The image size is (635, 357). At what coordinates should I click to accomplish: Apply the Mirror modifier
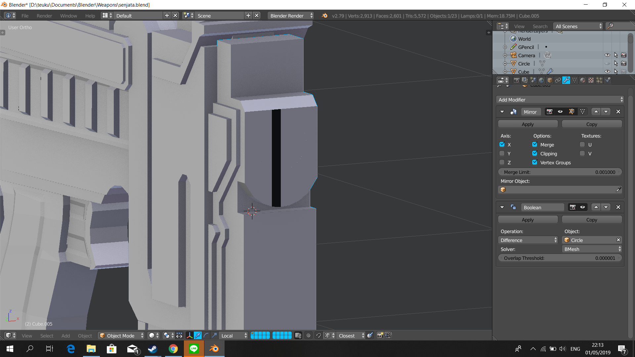tap(528, 124)
